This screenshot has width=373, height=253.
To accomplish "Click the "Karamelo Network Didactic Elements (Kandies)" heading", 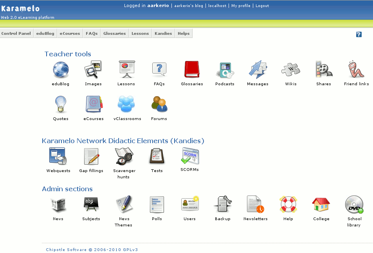I will (123, 141).
